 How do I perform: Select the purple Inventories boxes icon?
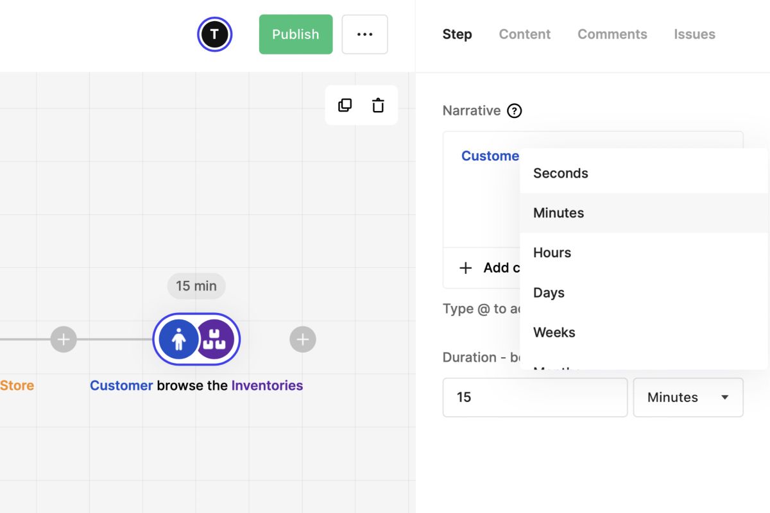point(214,339)
